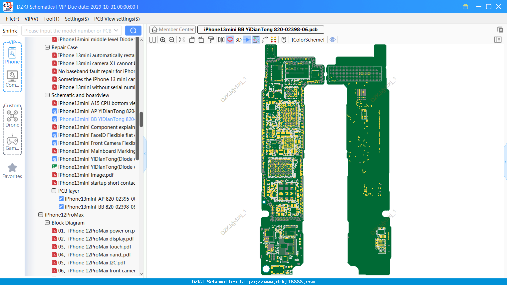507x285 pixels.
Task: Open the Settings(S) menu
Action: (x=77, y=19)
